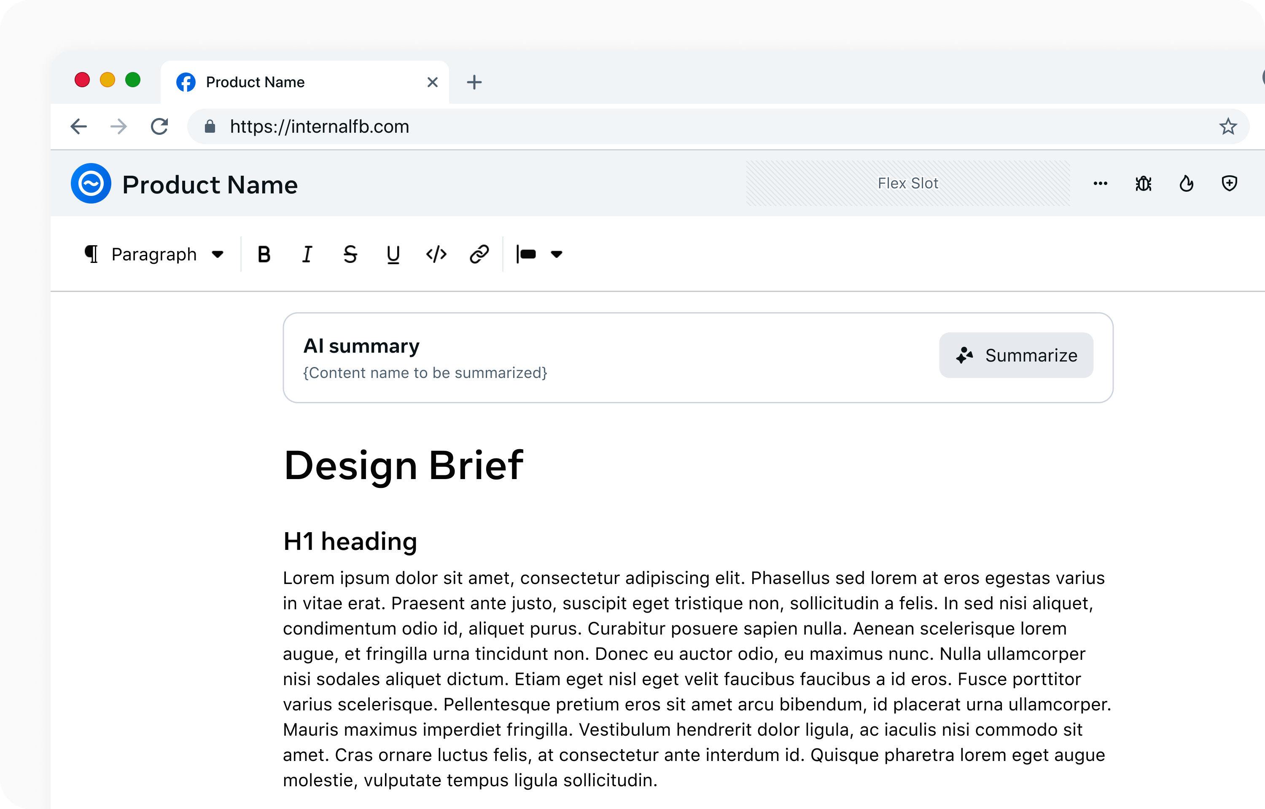Apply italic formatting
This screenshot has height=809, width=1265.
point(307,254)
